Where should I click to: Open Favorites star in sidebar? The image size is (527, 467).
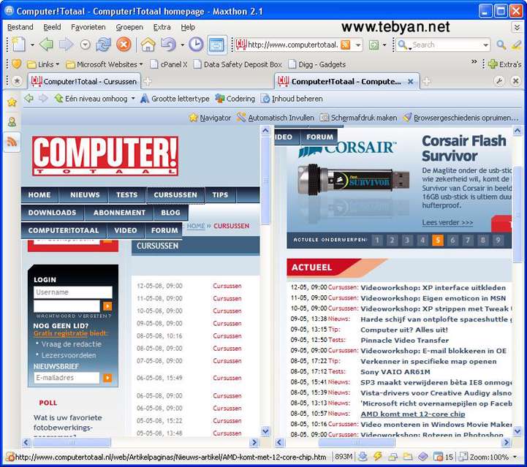click(12, 102)
